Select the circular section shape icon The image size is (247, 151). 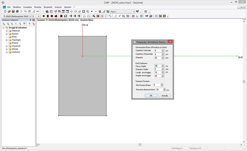(x=52, y=16)
